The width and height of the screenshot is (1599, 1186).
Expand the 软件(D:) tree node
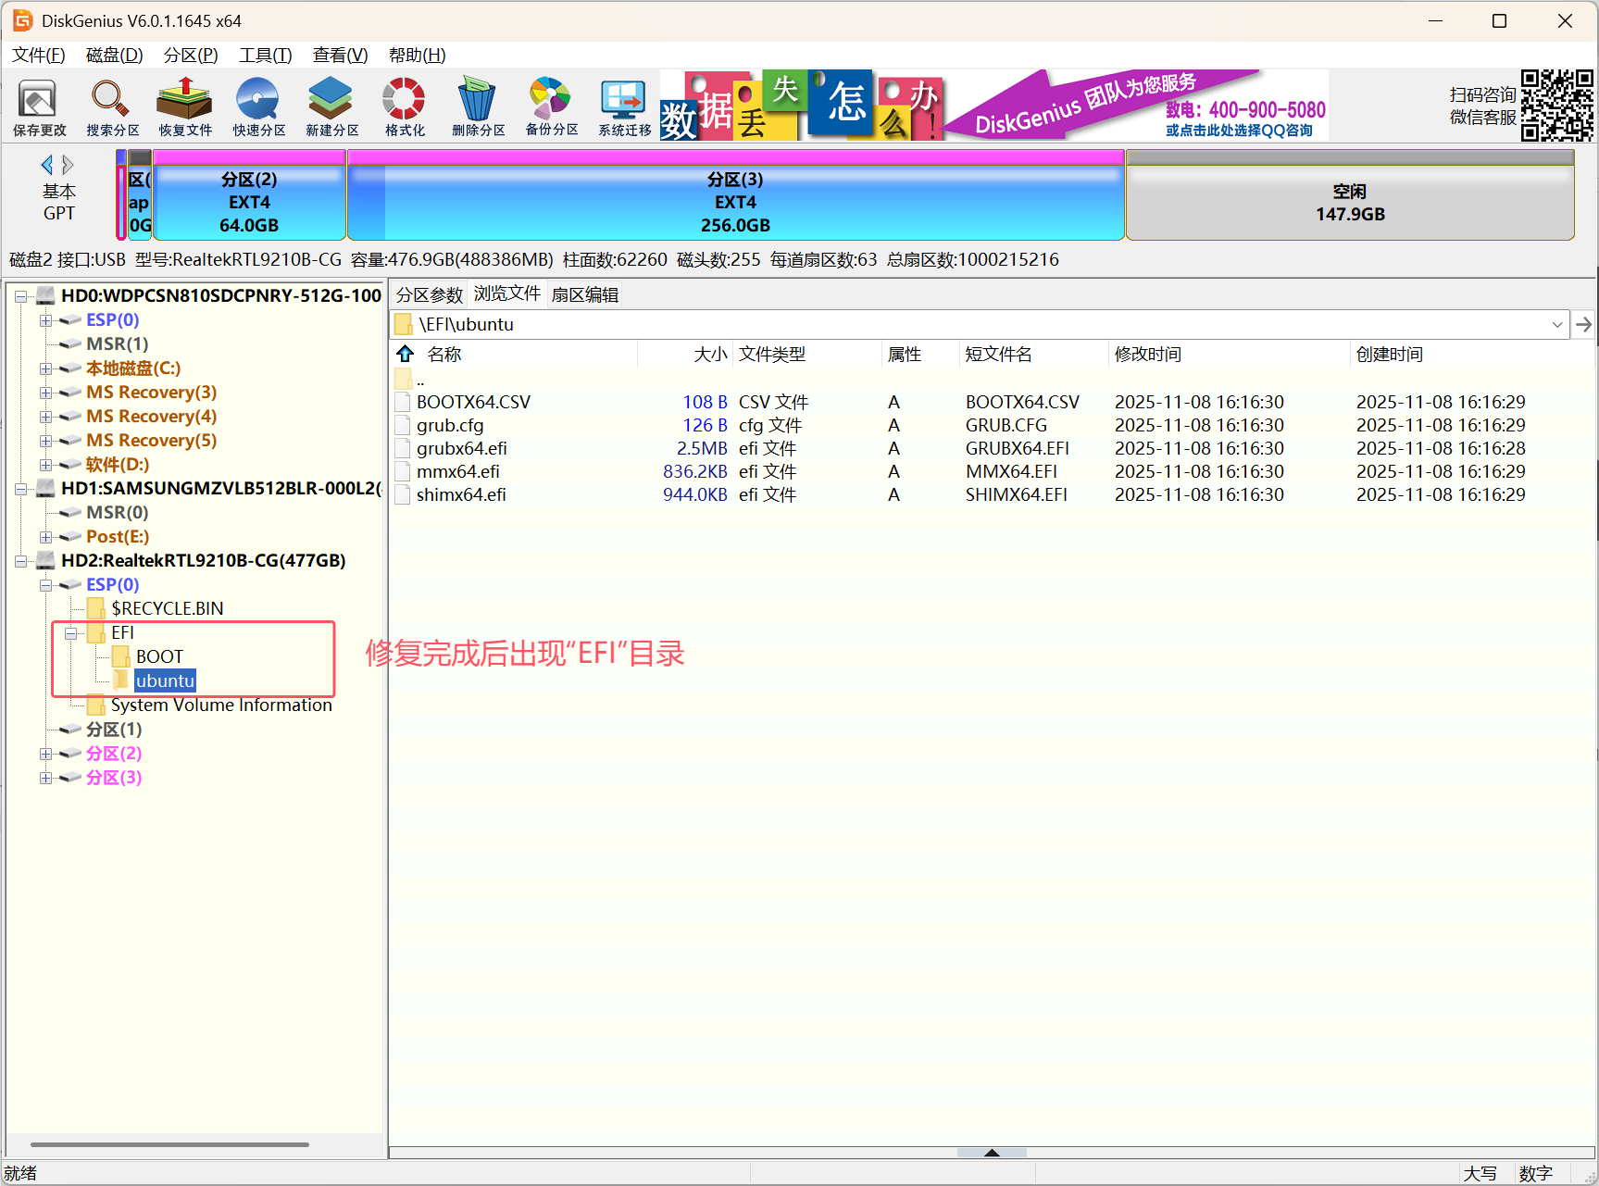(x=45, y=465)
